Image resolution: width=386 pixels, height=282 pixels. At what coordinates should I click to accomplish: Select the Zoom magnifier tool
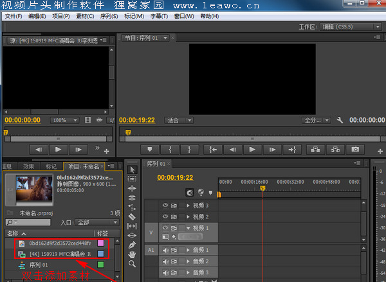(x=132, y=264)
